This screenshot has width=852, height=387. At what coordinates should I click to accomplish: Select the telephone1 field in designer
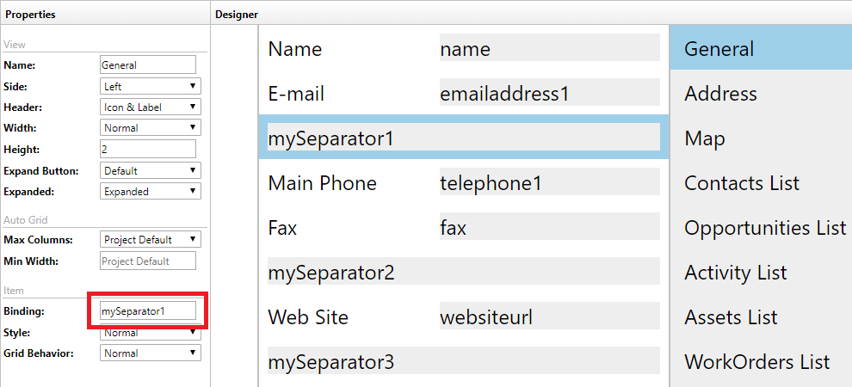pyautogui.click(x=549, y=183)
